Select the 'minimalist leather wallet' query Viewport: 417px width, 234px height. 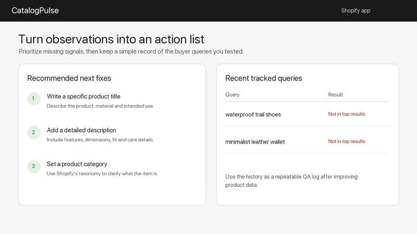coord(255,141)
